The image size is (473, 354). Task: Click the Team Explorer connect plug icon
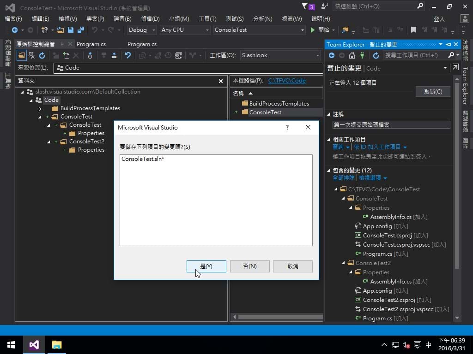(x=362, y=55)
